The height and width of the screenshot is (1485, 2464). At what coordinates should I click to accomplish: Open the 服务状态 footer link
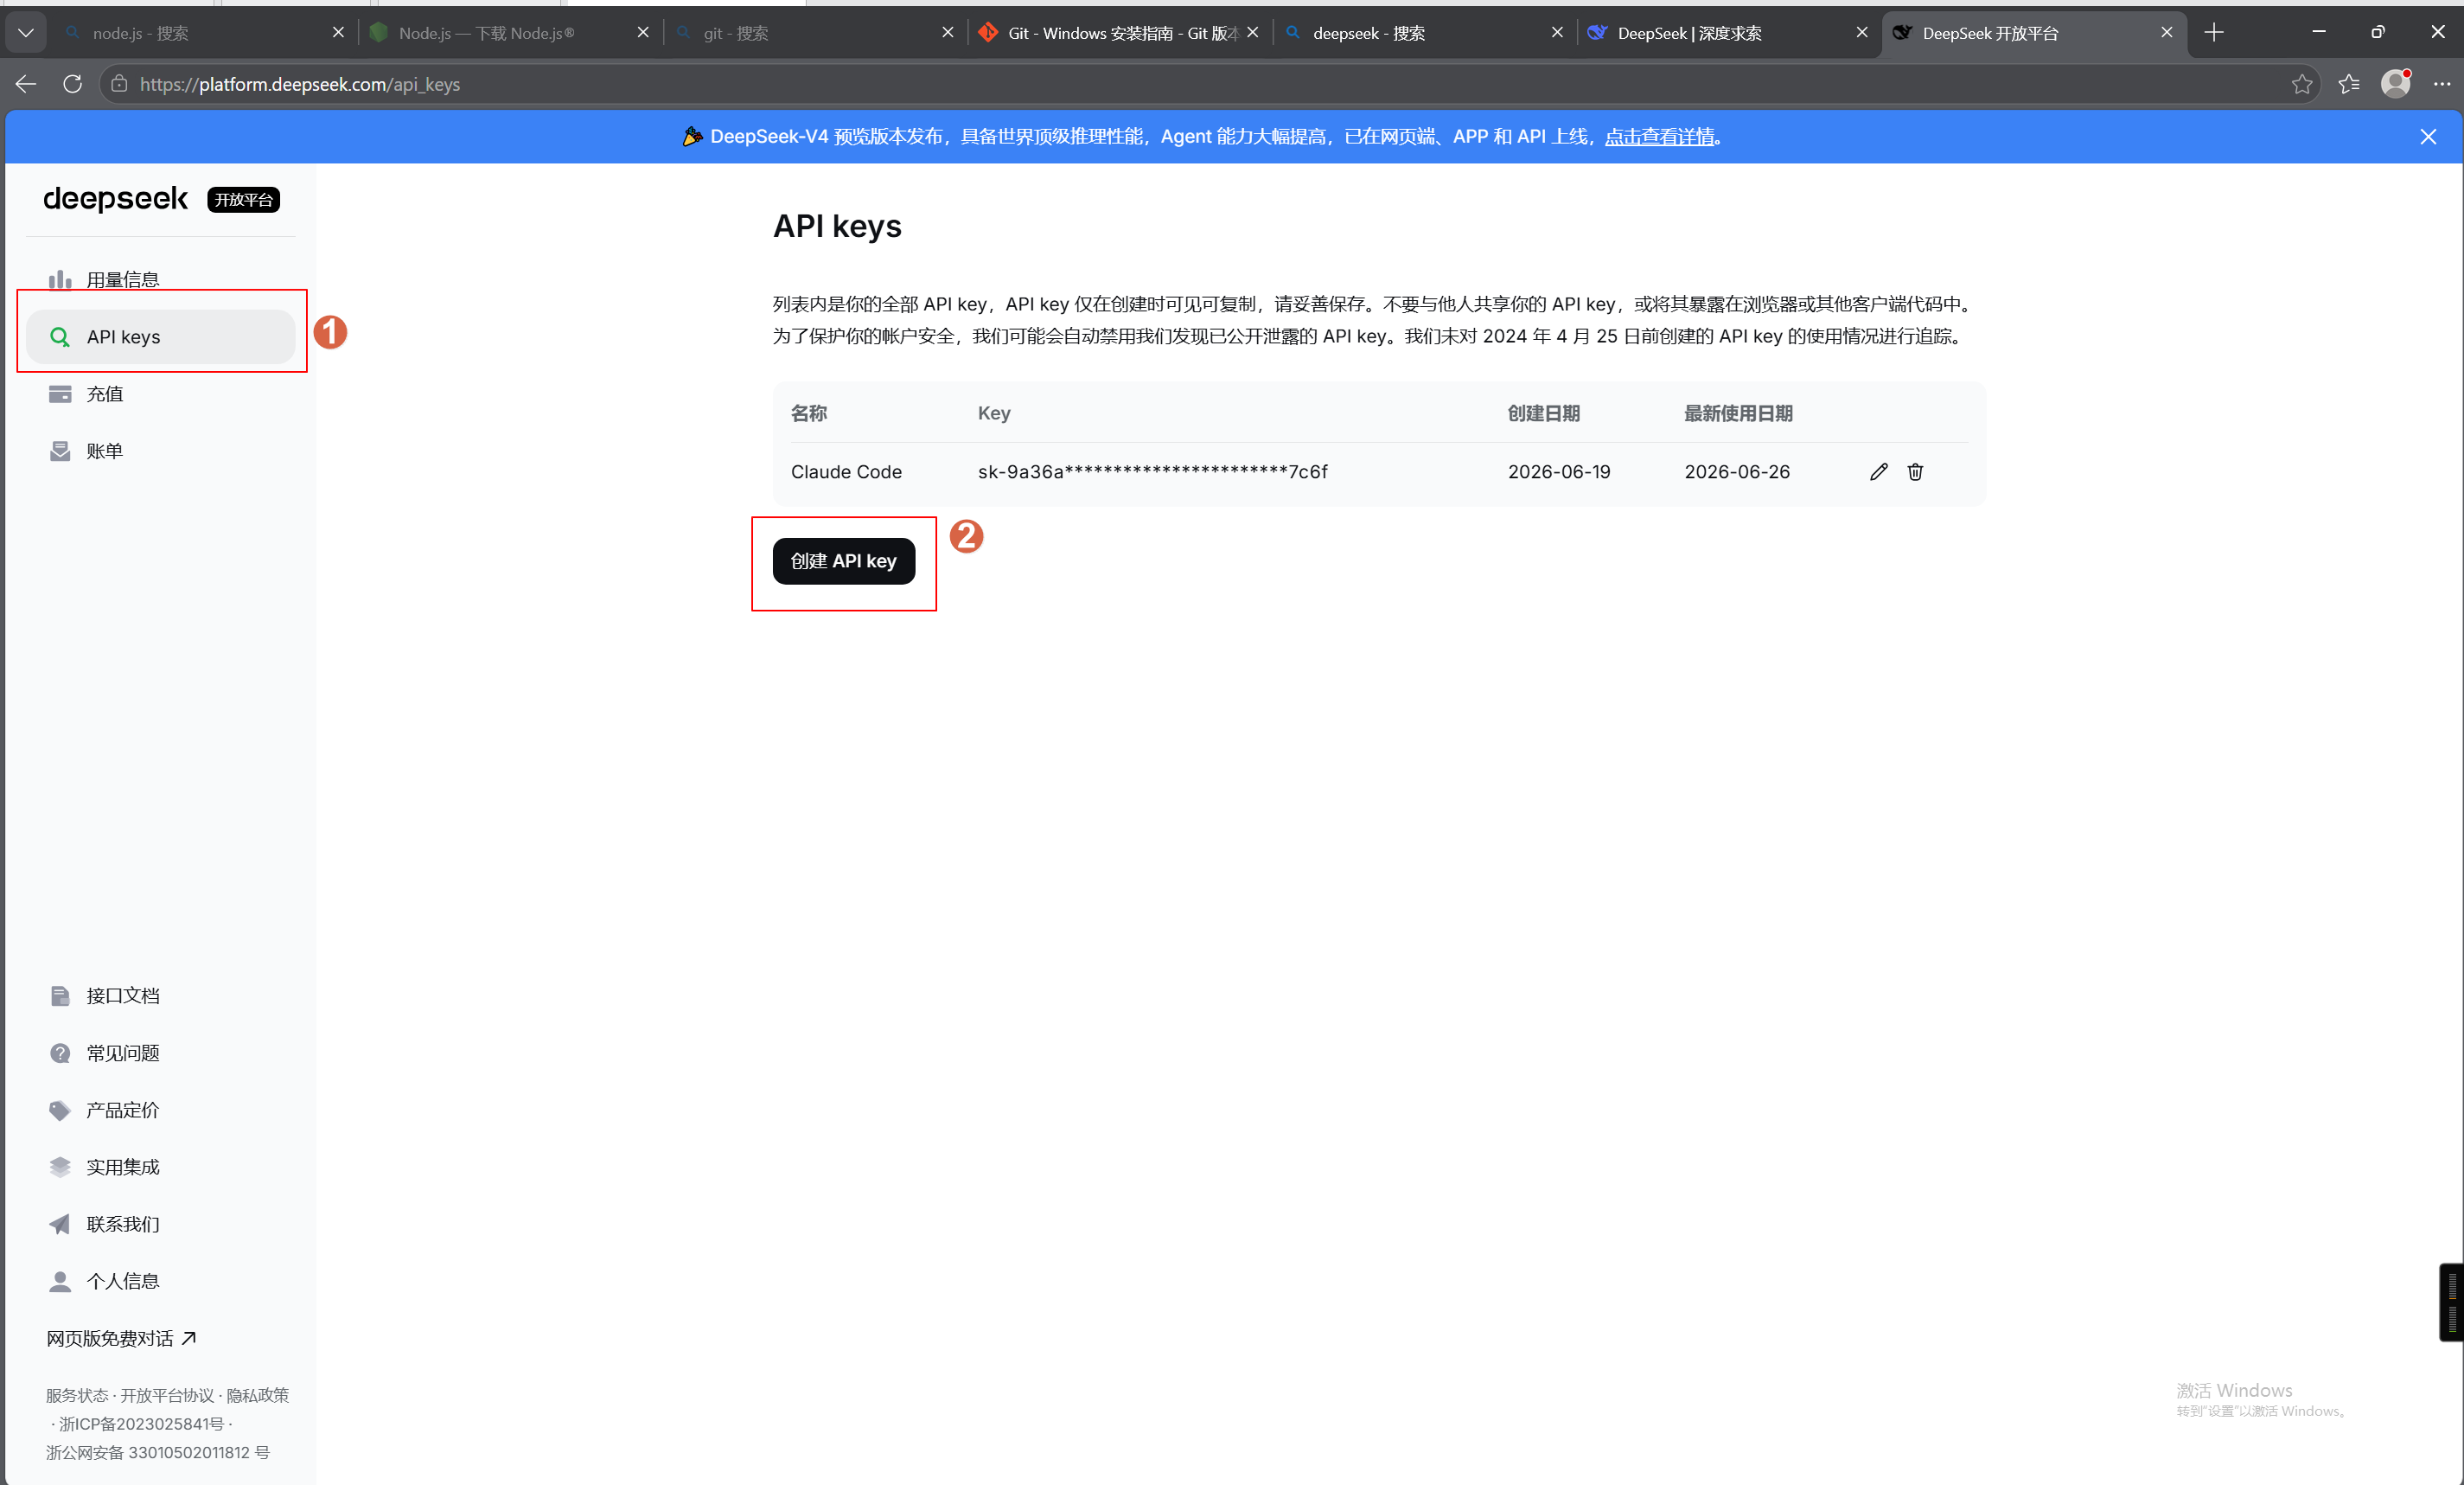76,1394
